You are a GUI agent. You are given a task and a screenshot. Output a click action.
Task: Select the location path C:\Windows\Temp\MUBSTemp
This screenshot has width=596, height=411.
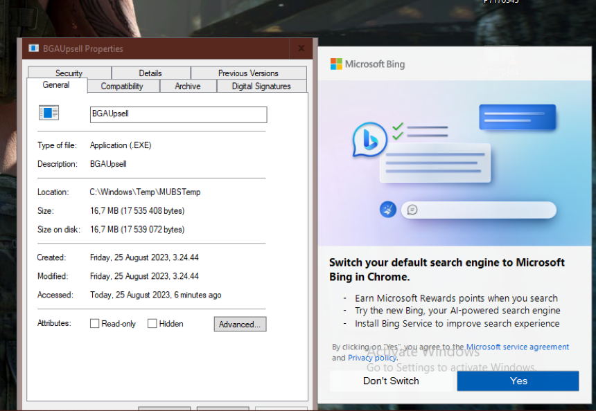click(146, 192)
